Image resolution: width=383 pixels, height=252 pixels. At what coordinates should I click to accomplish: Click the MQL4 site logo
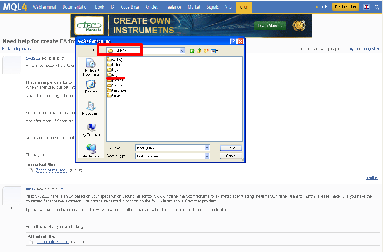click(15, 7)
